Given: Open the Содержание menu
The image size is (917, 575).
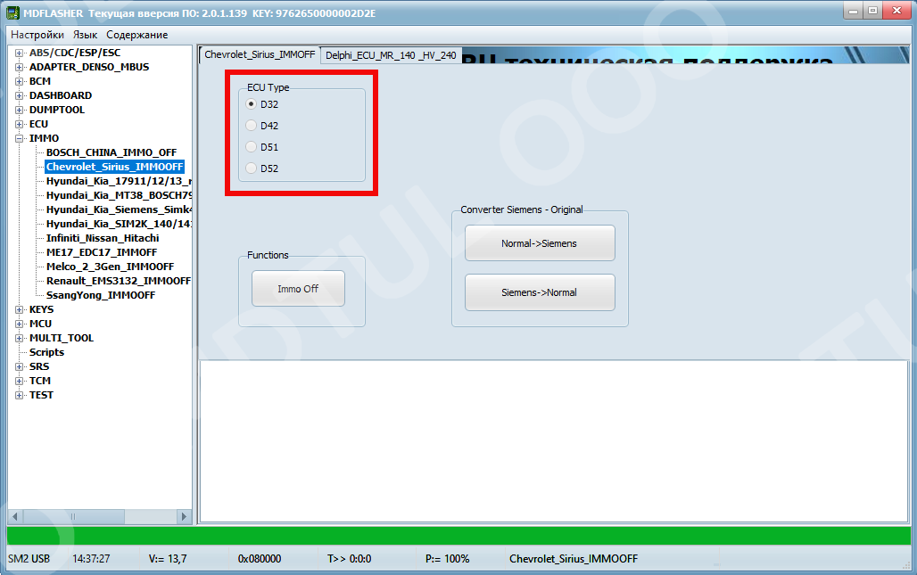Looking at the screenshot, I should click(x=136, y=35).
